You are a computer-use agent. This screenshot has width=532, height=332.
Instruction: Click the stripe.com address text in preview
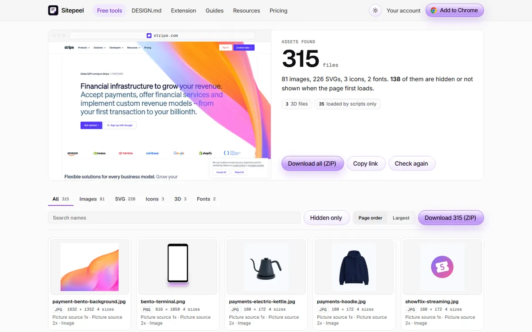pyautogui.click(x=165, y=35)
